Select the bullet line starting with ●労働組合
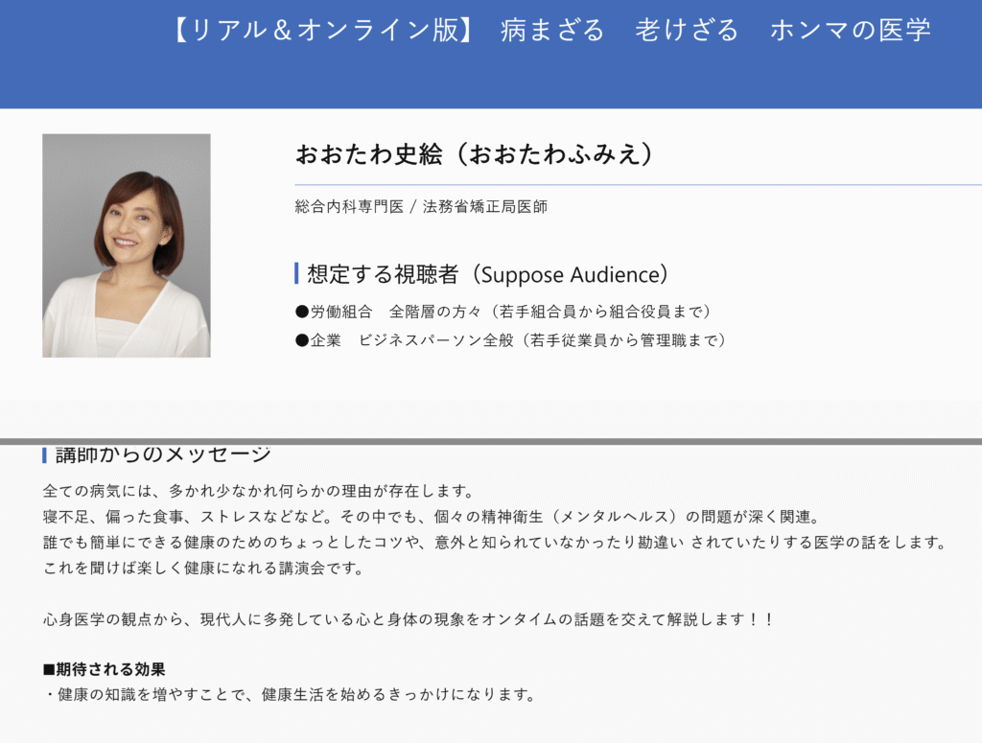 pos(503,311)
